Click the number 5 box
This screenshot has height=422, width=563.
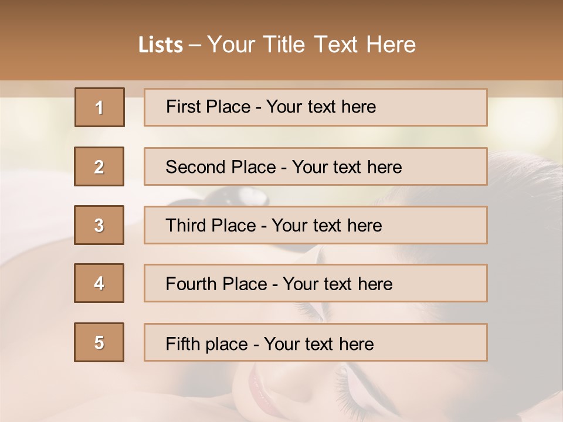[x=99, y=342]
